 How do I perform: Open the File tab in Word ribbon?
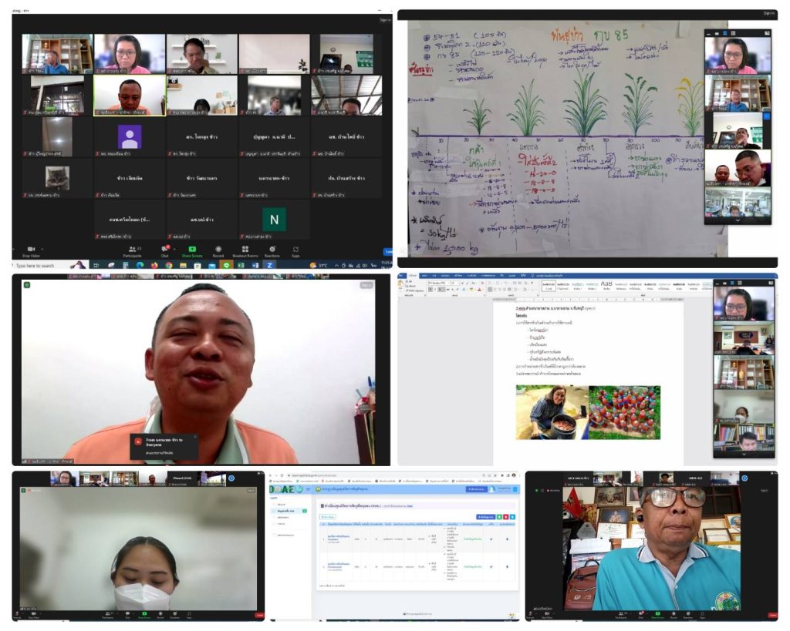pos(401,275)
